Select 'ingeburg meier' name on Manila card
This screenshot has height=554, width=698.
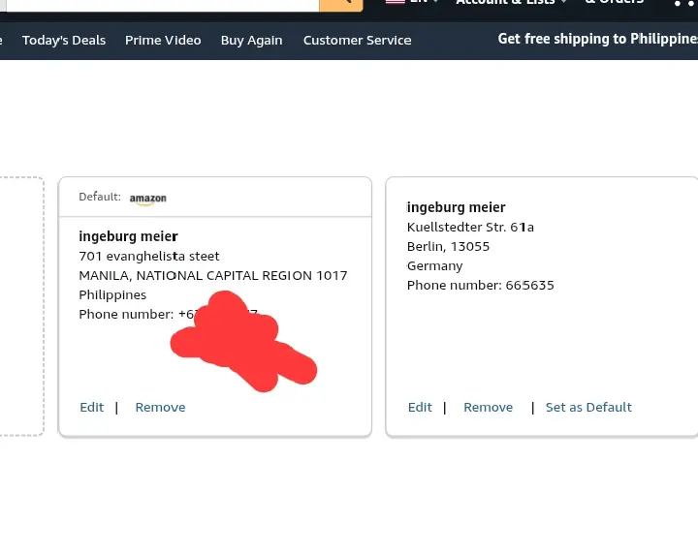coord(128,236)
